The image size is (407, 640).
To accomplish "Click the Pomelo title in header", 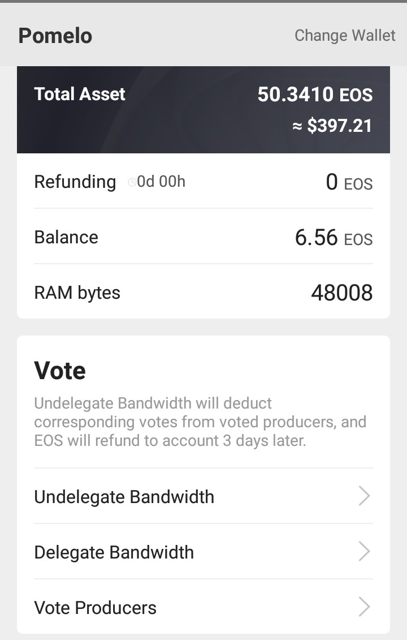I will coord(55,36).
